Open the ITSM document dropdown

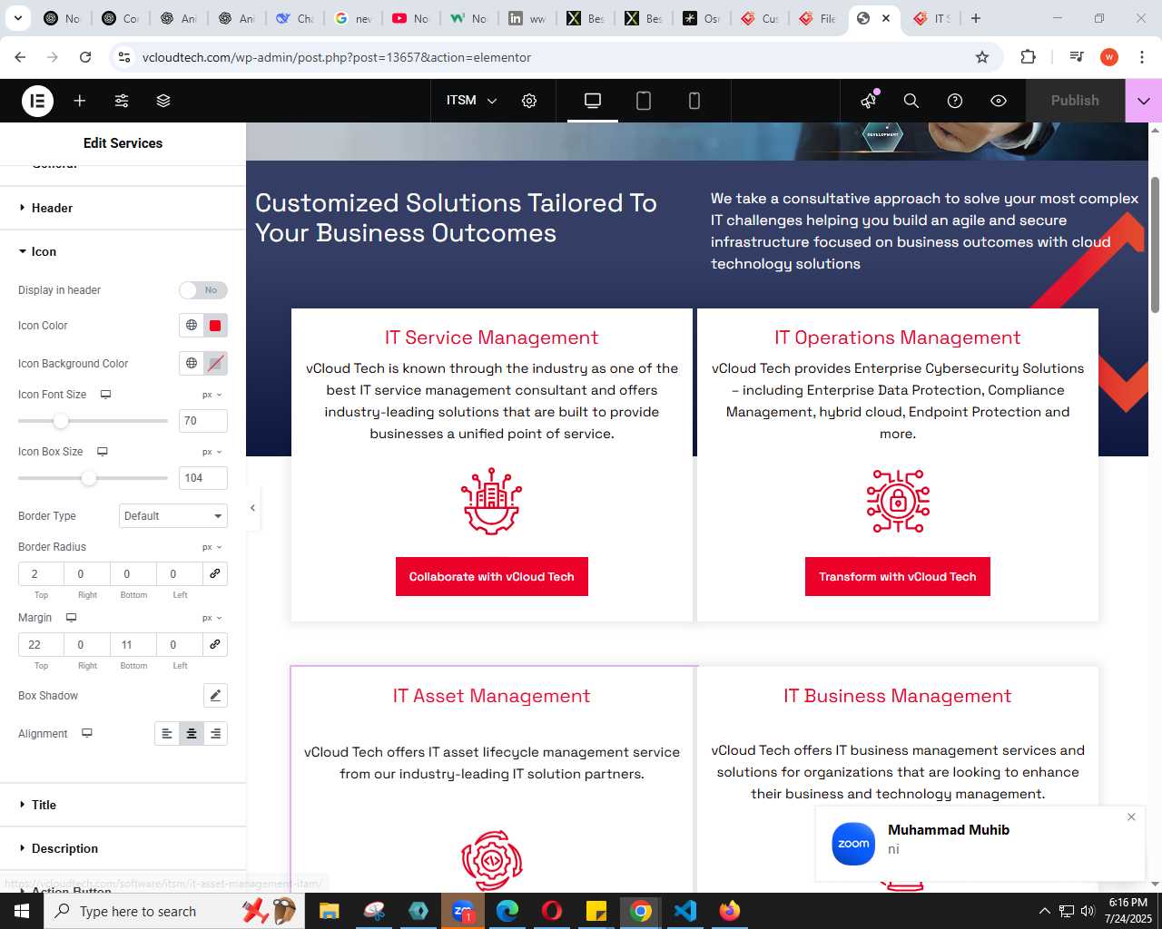point(471,101)
